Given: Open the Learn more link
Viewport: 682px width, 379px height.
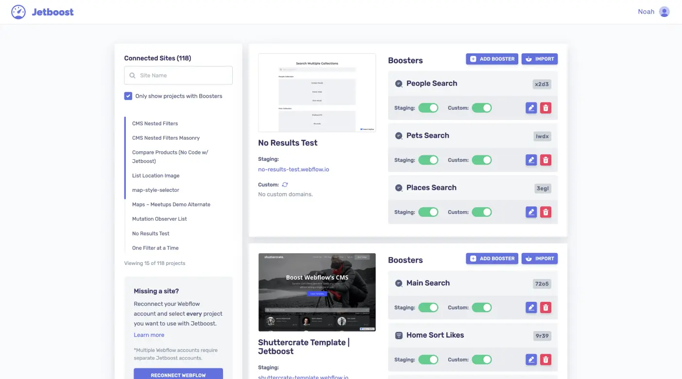Looking at the screenshot, I should coord(149,335).
